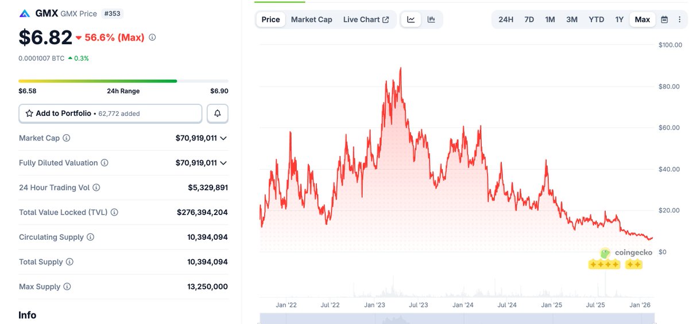This screenshot has width=689, height=324.
Task: Click the Info section heading
Action: click(28, 315)
